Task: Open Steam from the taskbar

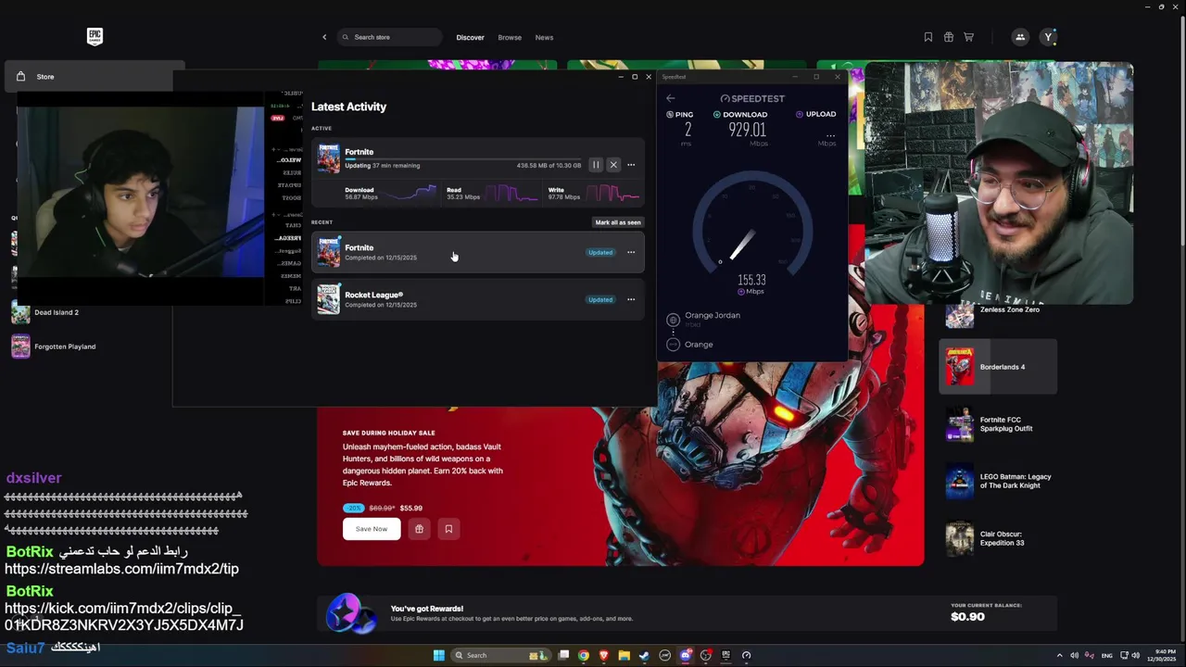Action: coord(645,655)
